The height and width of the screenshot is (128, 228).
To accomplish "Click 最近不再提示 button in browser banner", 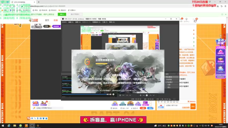I will (x=75, y=15).
